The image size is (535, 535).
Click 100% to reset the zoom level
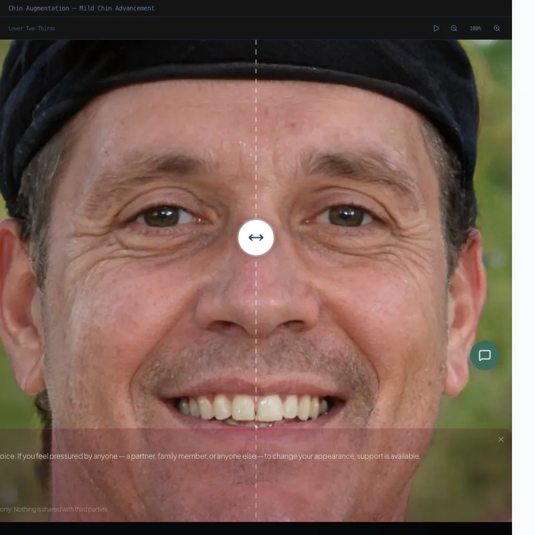click(x=475, y=28)
